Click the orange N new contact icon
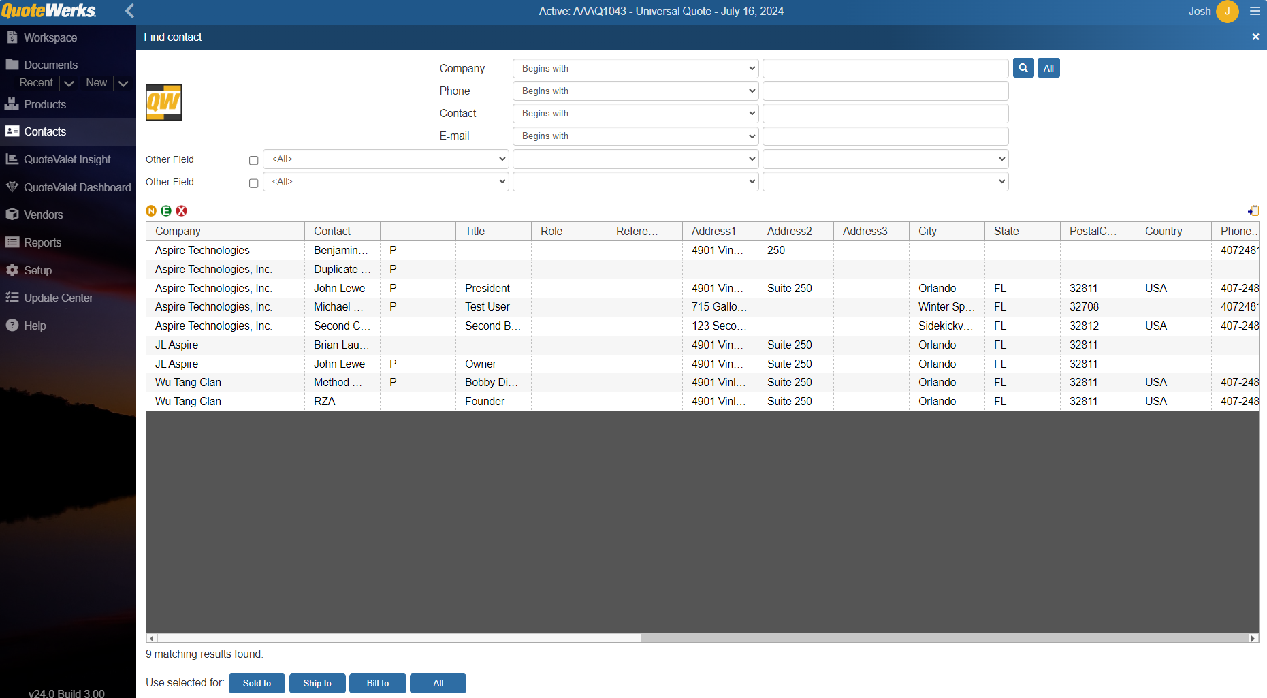Screen dimensions: 1267x698 click(x=151, y=211)
